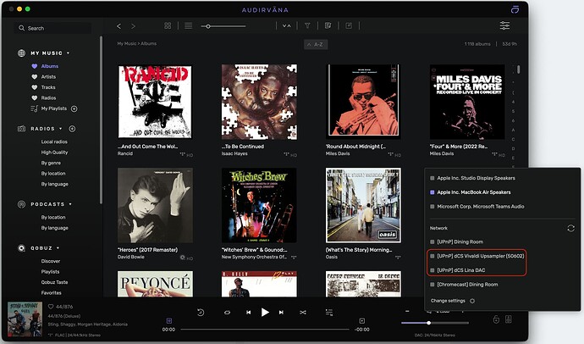584x344 pixels.
Task: Open the A-Z sort dropdown
Action: pyautogui.click(x=315, y=44)
